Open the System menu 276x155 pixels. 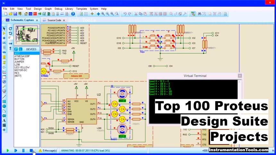coord(94,9)
